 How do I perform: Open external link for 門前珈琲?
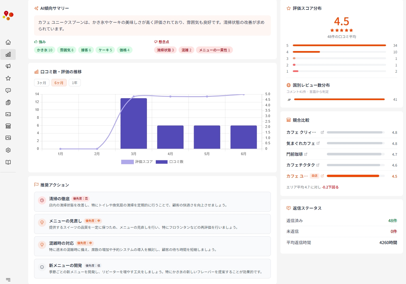tap(306, 154)
